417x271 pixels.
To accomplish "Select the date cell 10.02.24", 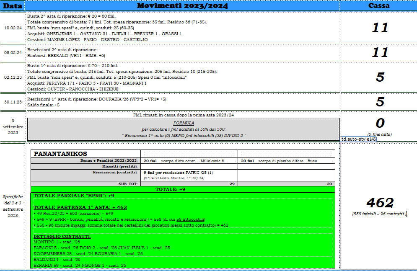I will coord(13,28).
